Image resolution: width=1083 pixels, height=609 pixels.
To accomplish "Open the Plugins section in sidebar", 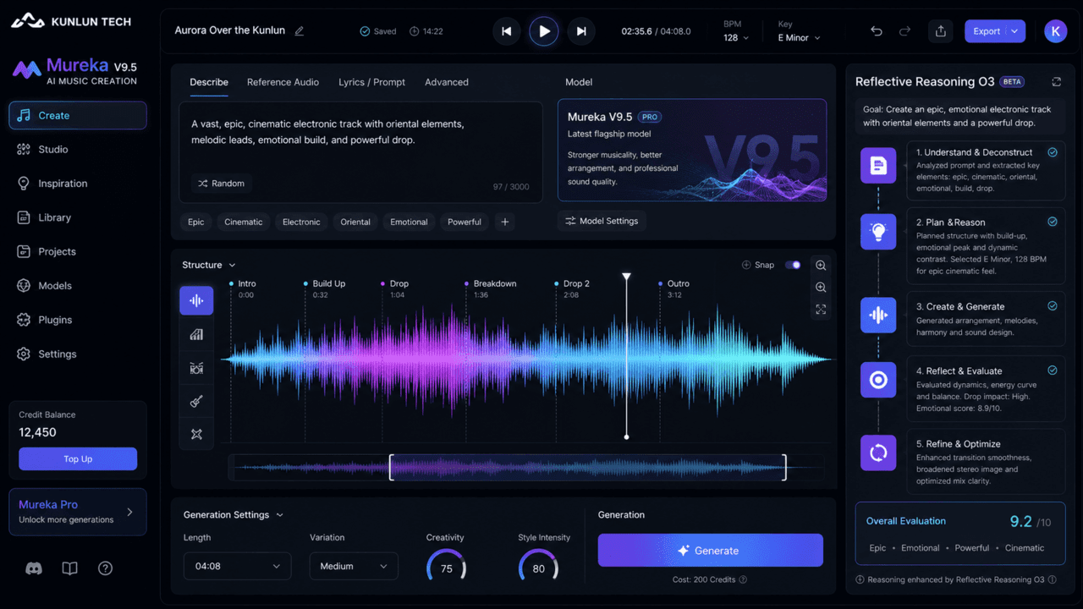I will [x=78, y=320].
